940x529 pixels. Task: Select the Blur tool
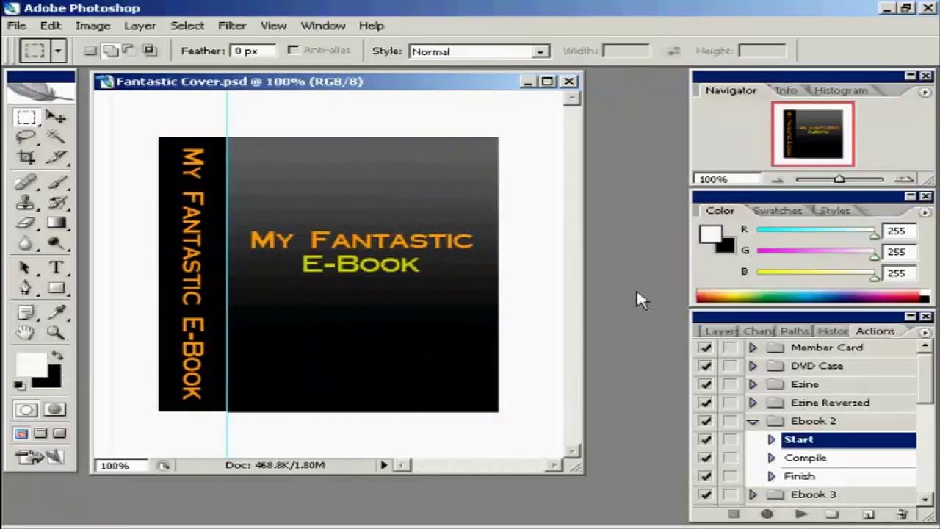26,243
